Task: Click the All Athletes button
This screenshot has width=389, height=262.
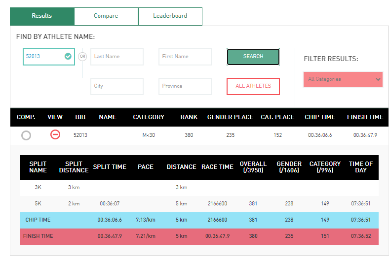Action: (253, 86)
